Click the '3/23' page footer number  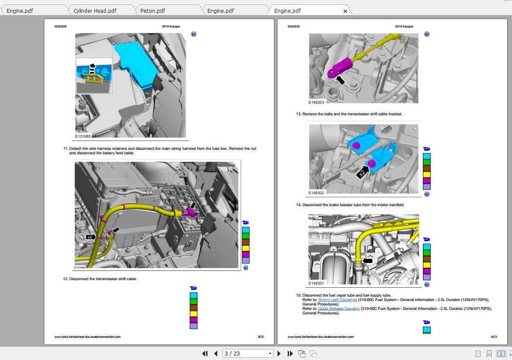click(261, 337)
